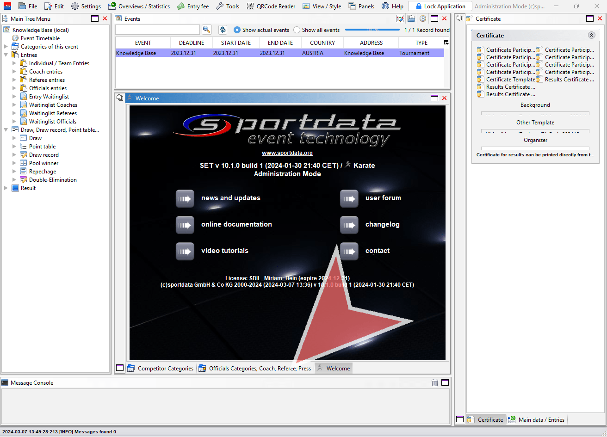Screen dimensions: 607x437
Task: Open the Overviews / Statistics menu
Action: 139,6
